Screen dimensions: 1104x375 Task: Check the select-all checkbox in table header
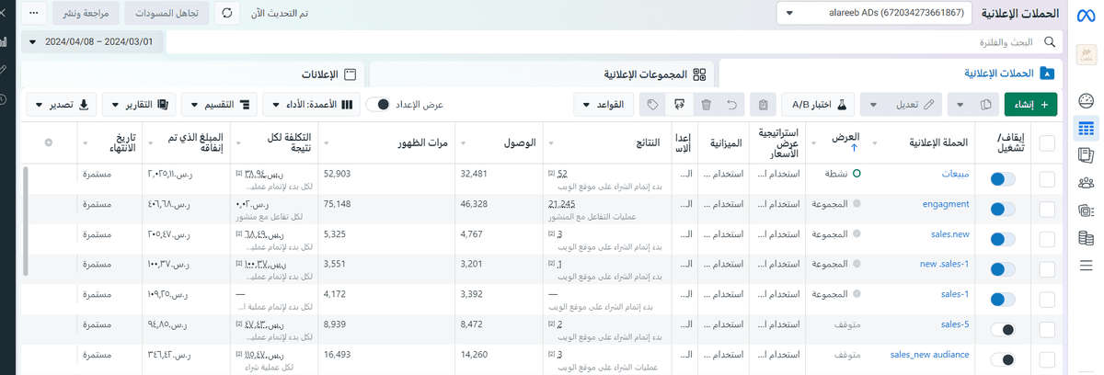point(1046,142)
